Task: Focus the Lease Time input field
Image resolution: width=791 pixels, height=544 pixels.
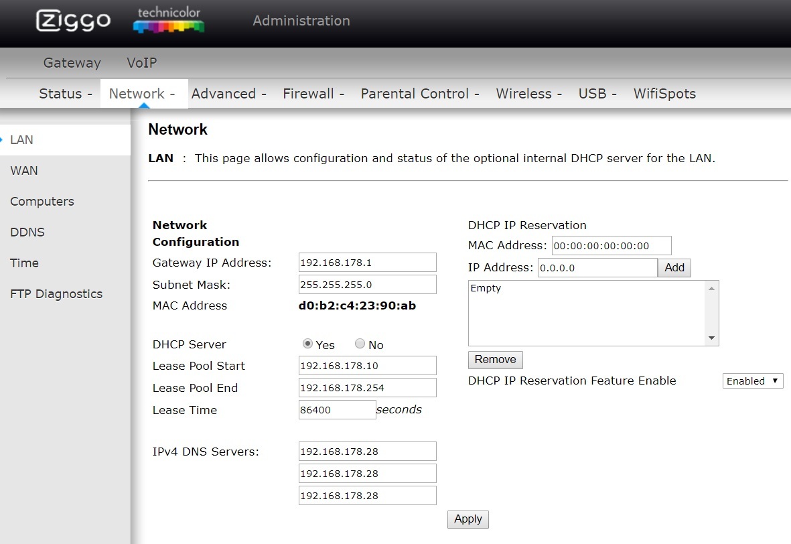Action: pyautogui.click(x=337, y=410)
